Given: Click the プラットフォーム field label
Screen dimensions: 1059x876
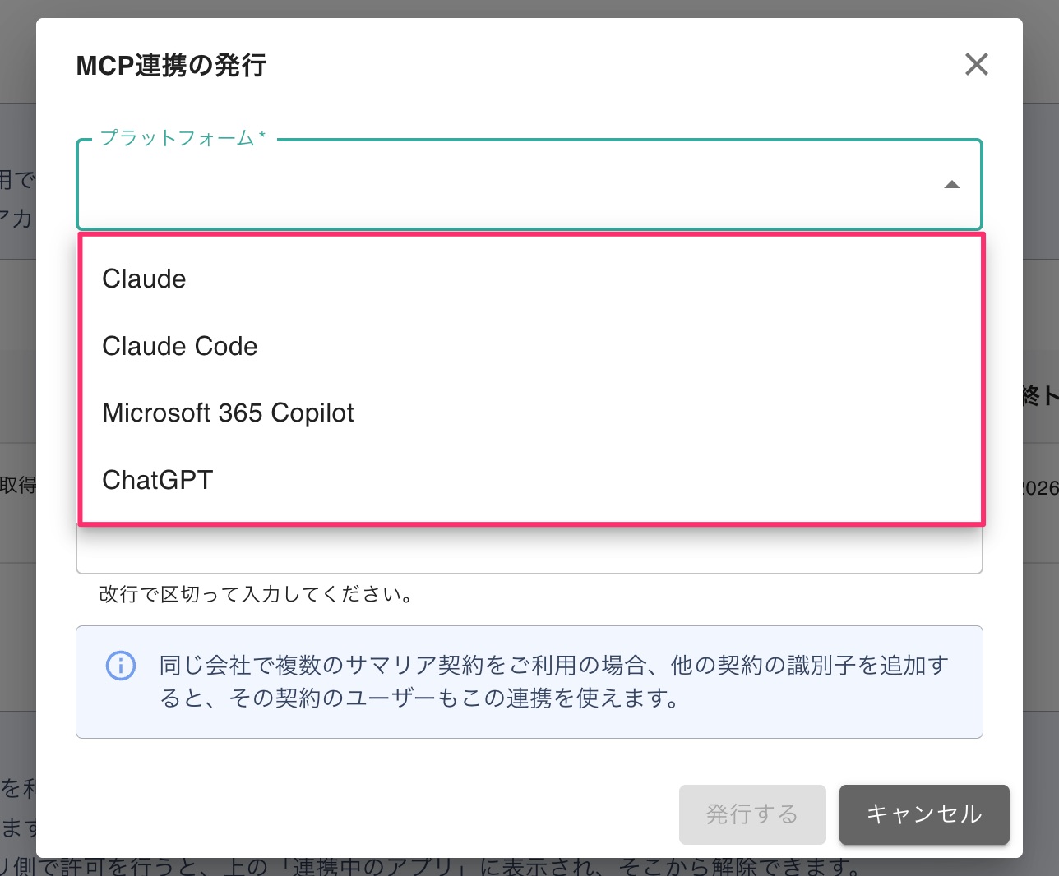Looking at the screenshot, I should pyautogui.click(x=183, y=138).
